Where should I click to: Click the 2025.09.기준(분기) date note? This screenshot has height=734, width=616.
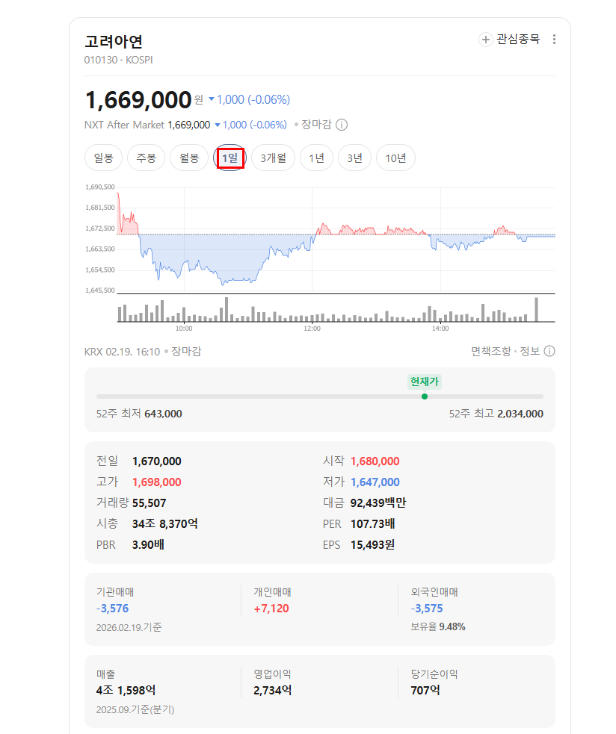coord(135,709)
